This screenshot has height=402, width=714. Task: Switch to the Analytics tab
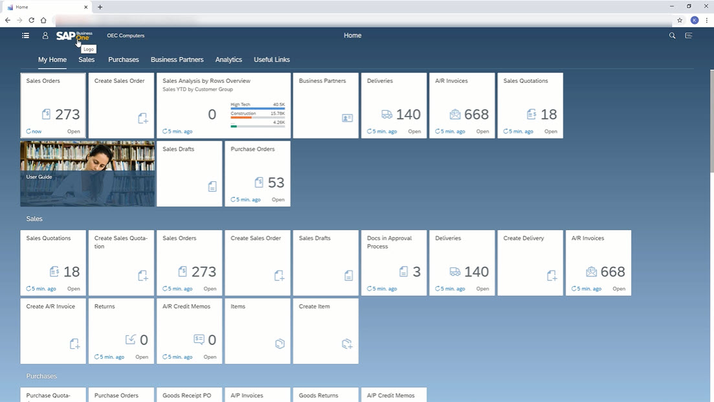pyautogui.click(x=229, y=60)
